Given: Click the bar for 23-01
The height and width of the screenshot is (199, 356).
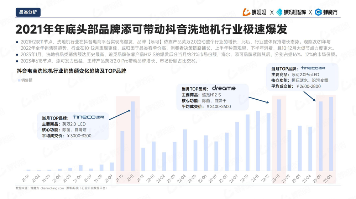Looking at the screenshot, I should [x=279, y=135].
